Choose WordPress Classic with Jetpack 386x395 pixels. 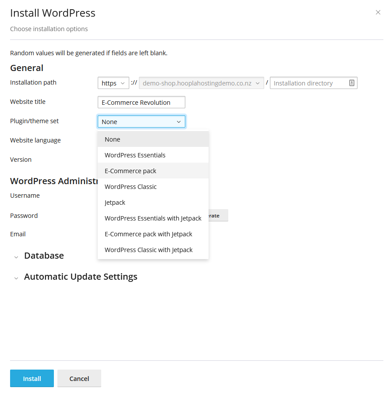pos(149,250)
